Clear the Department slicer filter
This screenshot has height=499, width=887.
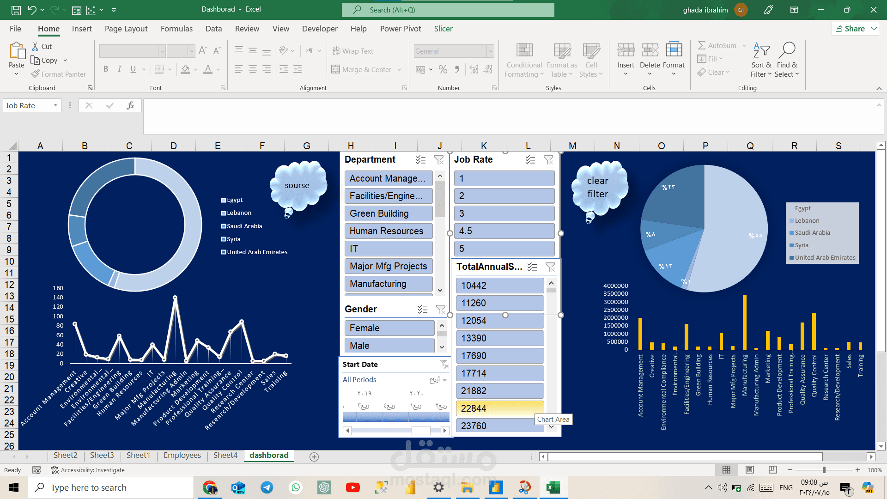tap(438, 160)
